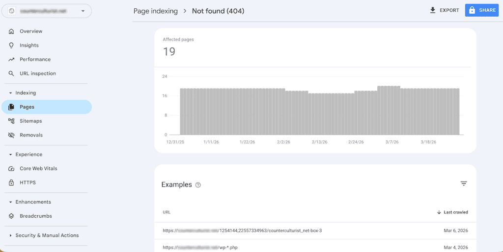Click the URL column header
503x252 pixels.
click(x=167, y=212)
